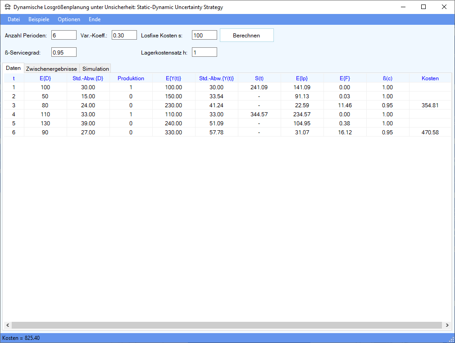Focus the Lagerkostensatz h field
The width and height of the screenshot is (455, 343).
click(x=204, y=52)
